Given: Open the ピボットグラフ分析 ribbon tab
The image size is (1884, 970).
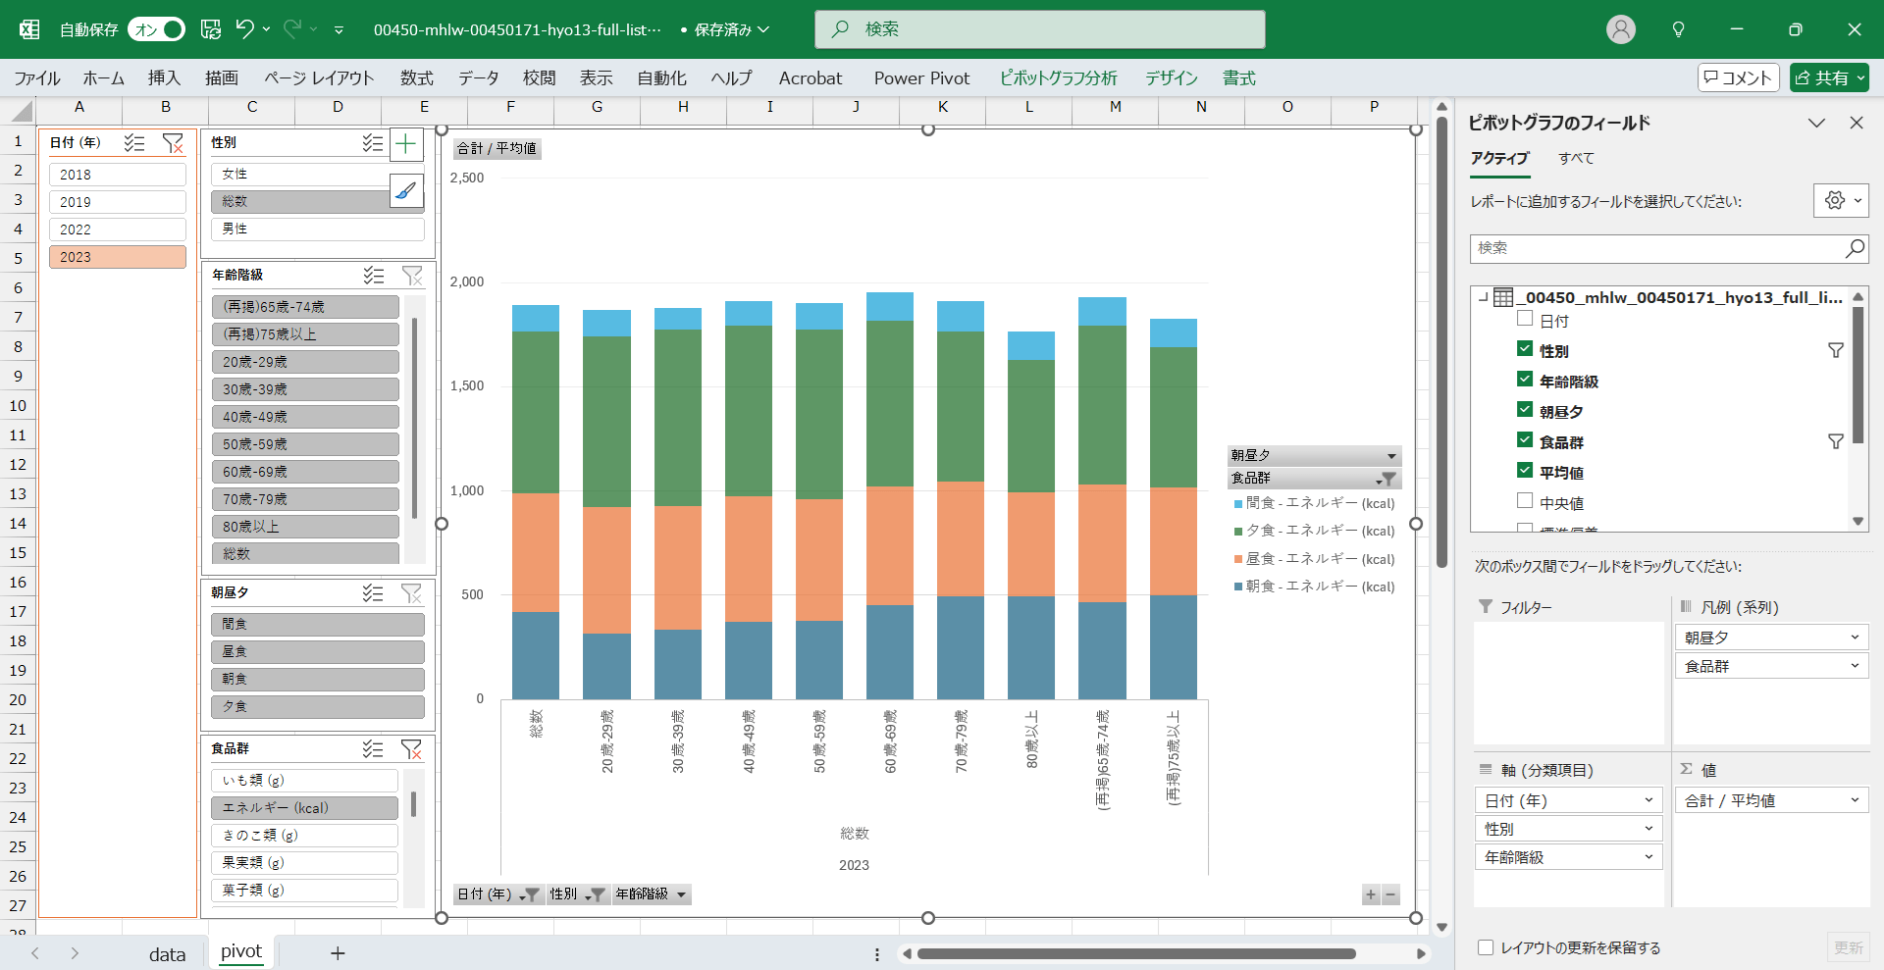Looking at the screenshot, I should click(1058, 78).
